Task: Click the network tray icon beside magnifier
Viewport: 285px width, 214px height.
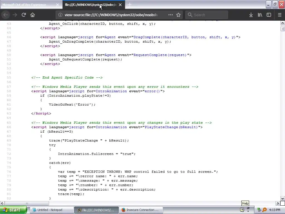Action: pyautogui.click(x=259, y=210)
